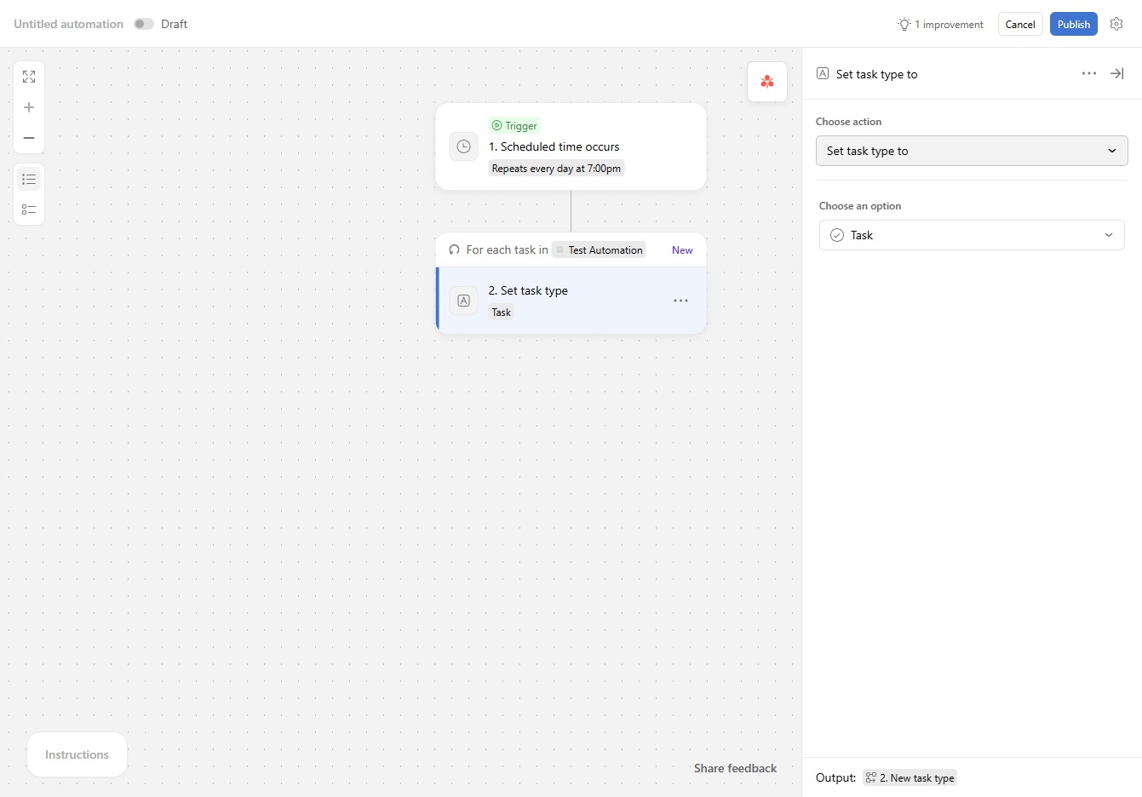Toggle the Draft publish switch

coord(144,24)
